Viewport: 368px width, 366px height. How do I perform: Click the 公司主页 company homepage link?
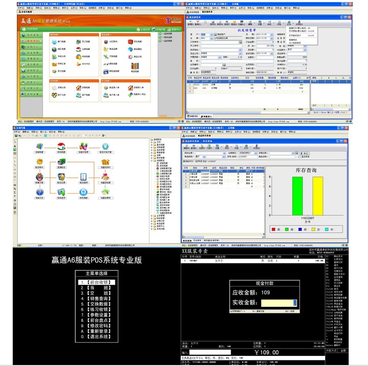142,30
